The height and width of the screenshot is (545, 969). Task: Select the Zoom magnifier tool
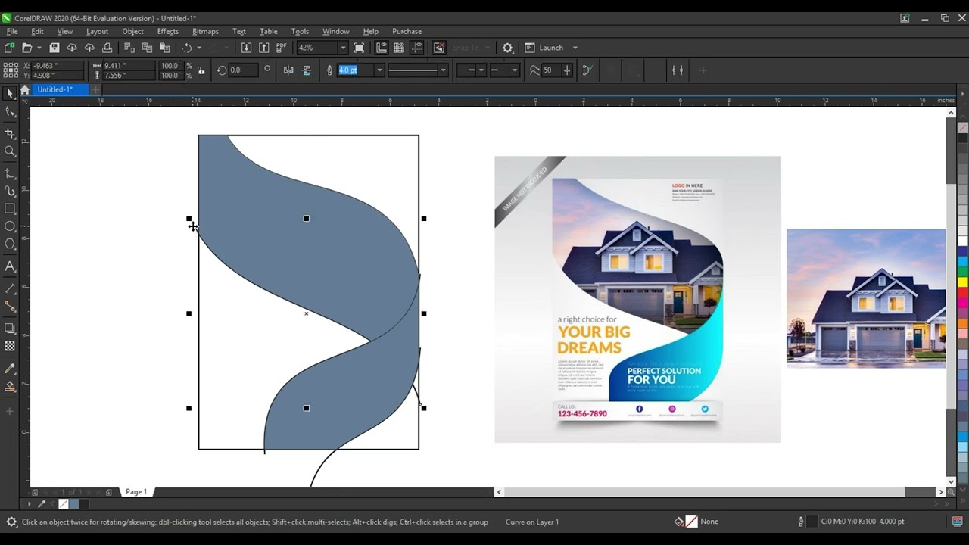(x=10, y=151)
